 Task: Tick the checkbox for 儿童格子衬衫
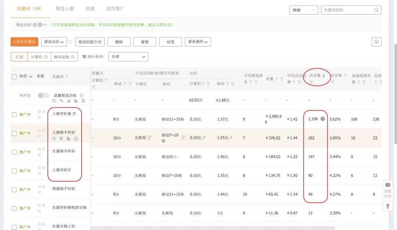(x=14, y=134)
